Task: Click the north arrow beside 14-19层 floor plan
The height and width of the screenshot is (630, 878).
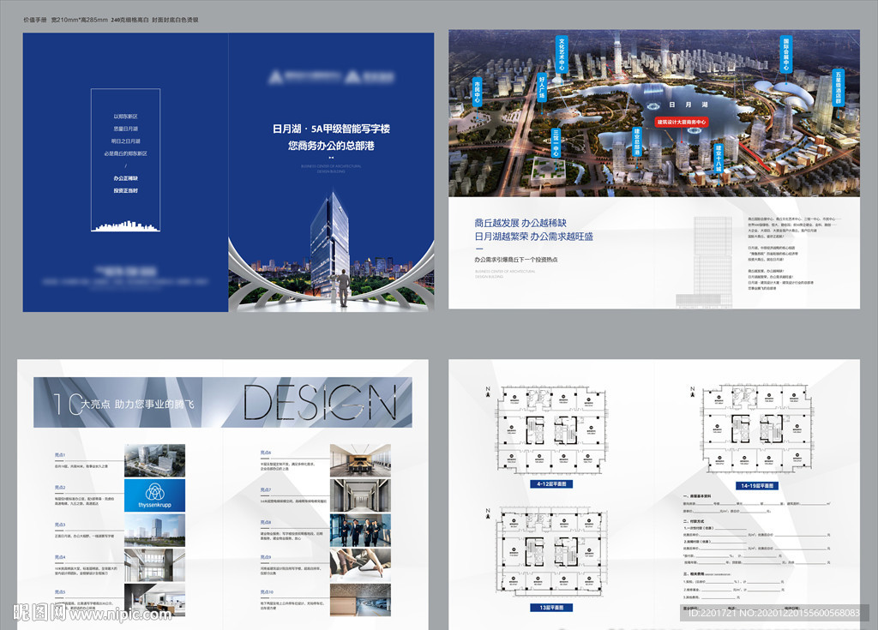Action: [692, 392]
